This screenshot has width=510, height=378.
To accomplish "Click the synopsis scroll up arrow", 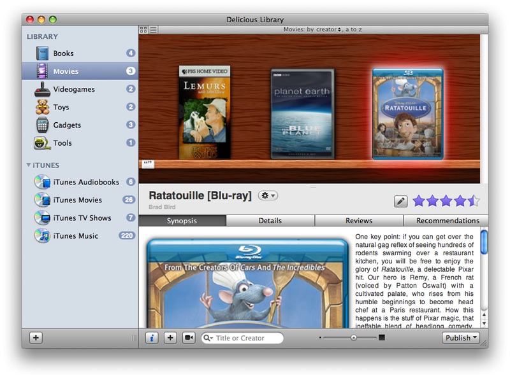I will tap(484, 314).
